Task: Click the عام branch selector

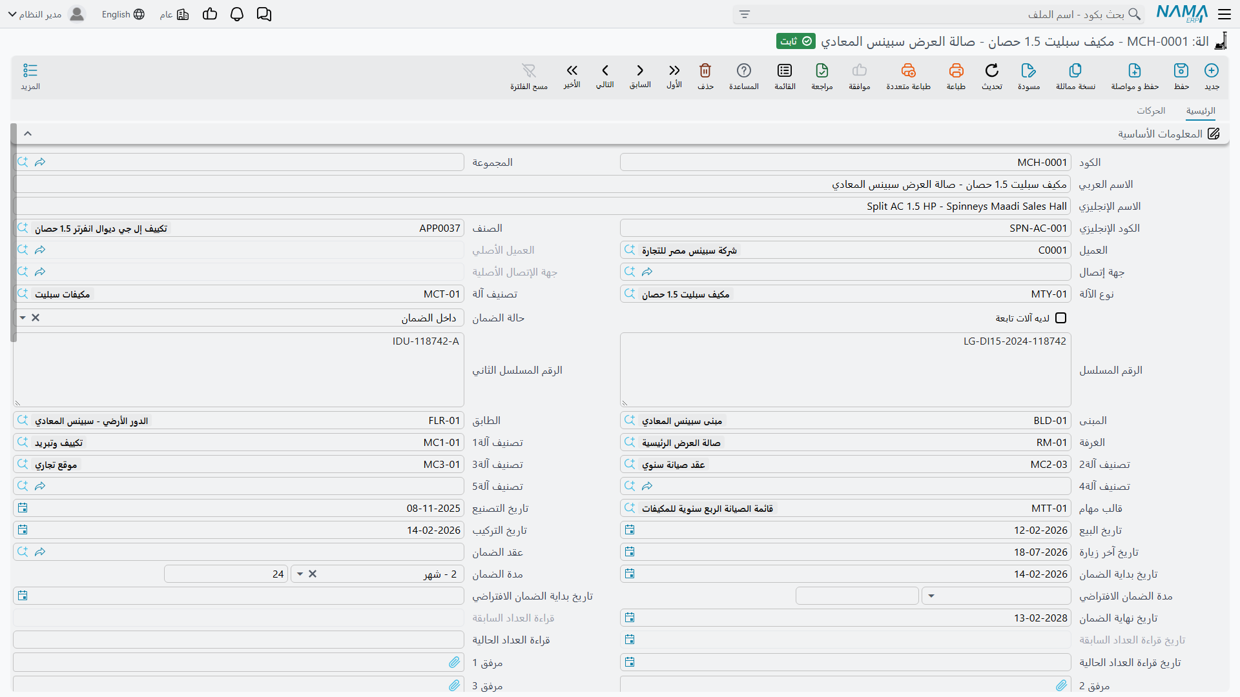Action: tap(174, 14)
